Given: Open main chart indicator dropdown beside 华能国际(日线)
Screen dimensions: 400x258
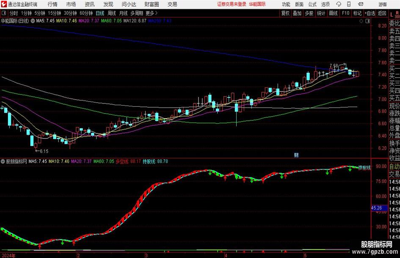Looking at the screenshot, I should pyautogui.click(x=33, y=21).
